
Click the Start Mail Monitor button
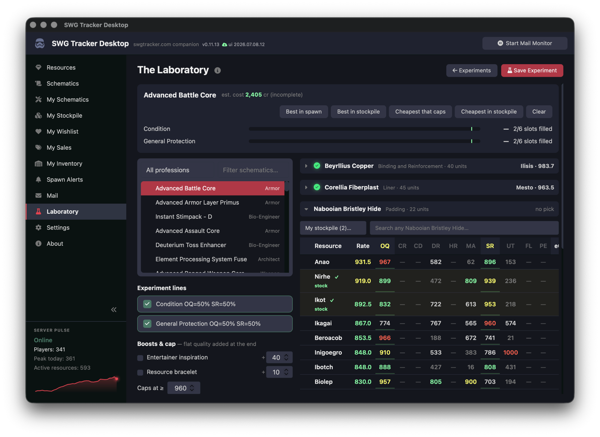click(525, 43)
